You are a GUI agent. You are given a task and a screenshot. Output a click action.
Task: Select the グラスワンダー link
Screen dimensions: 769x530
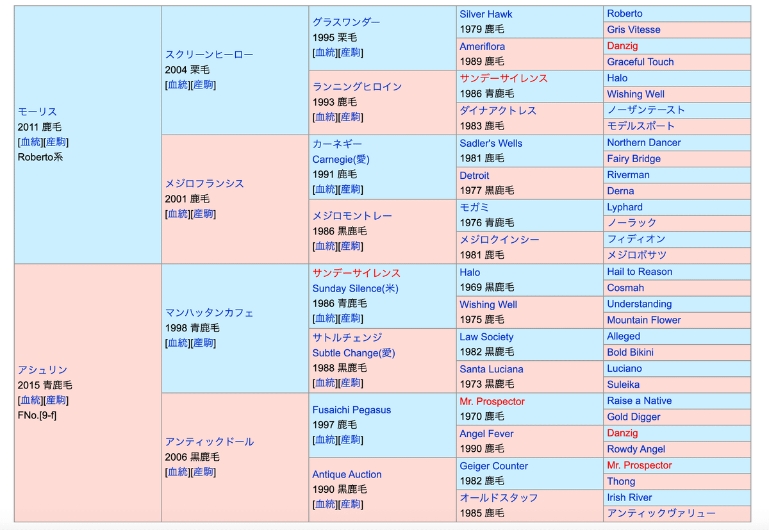(346, 22)
